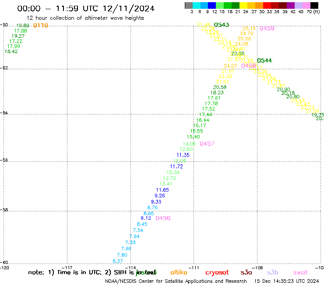This screenshot has width=324, height=285.
Task: Click the wave height value 18.42
Action: (x=11, y=52)
